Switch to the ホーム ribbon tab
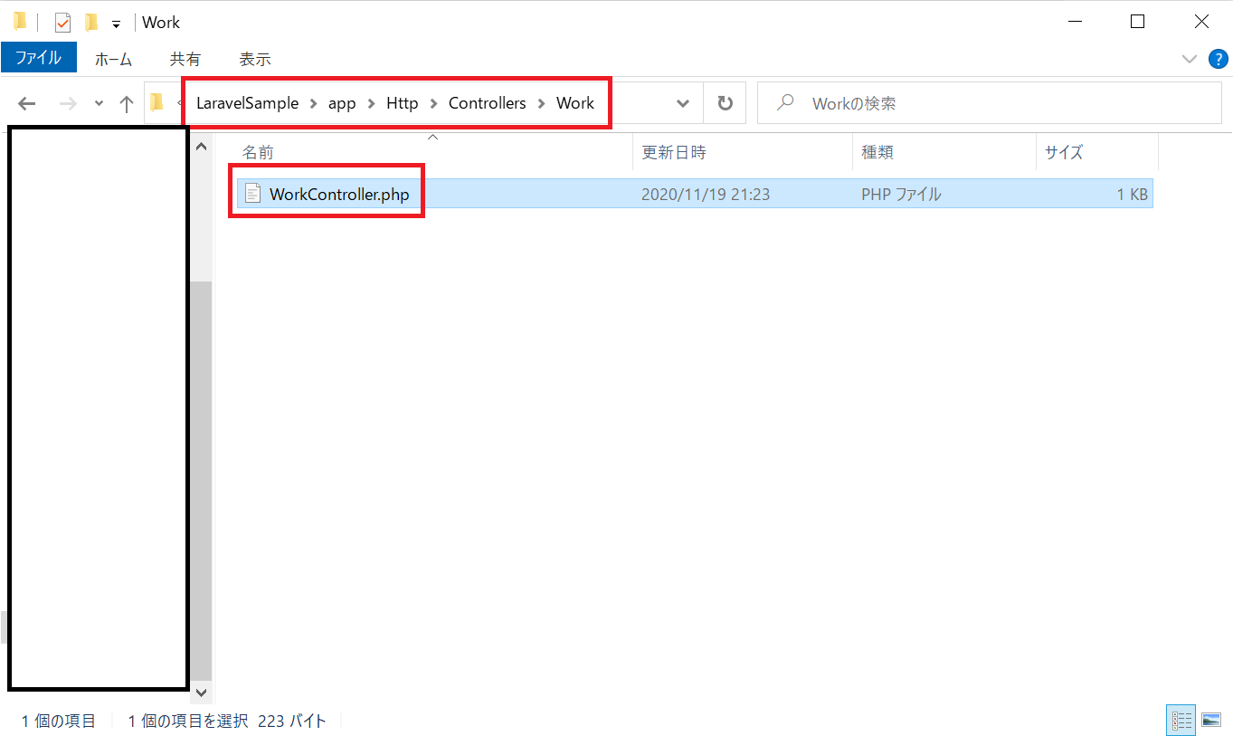1233x736 pixels. click(113, 59)
